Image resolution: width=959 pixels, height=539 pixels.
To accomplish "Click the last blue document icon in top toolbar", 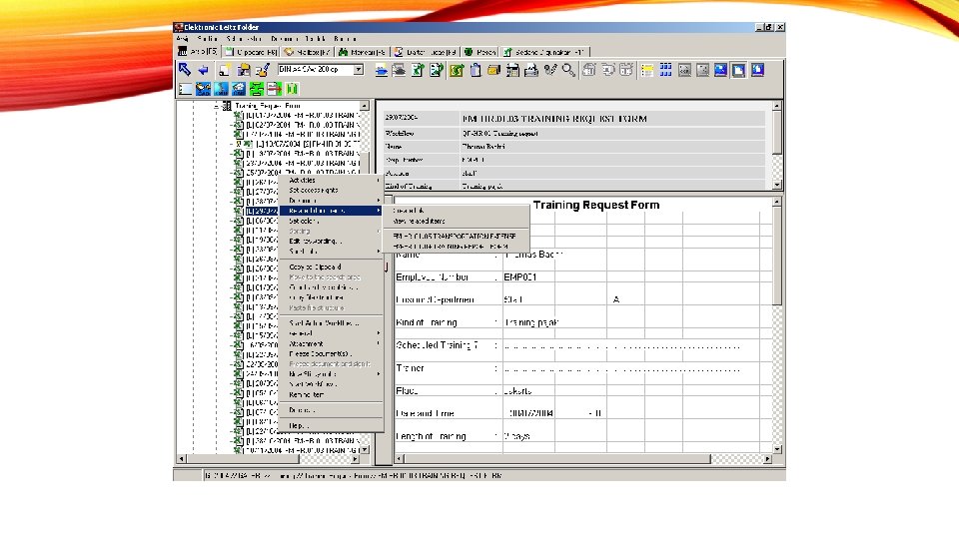I will [758, 70].
